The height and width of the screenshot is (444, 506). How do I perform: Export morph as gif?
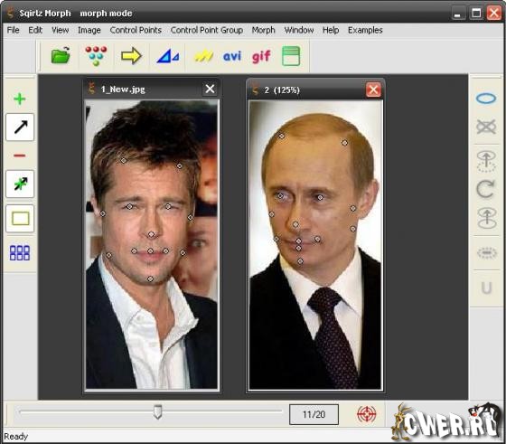[x=261, y=56]
